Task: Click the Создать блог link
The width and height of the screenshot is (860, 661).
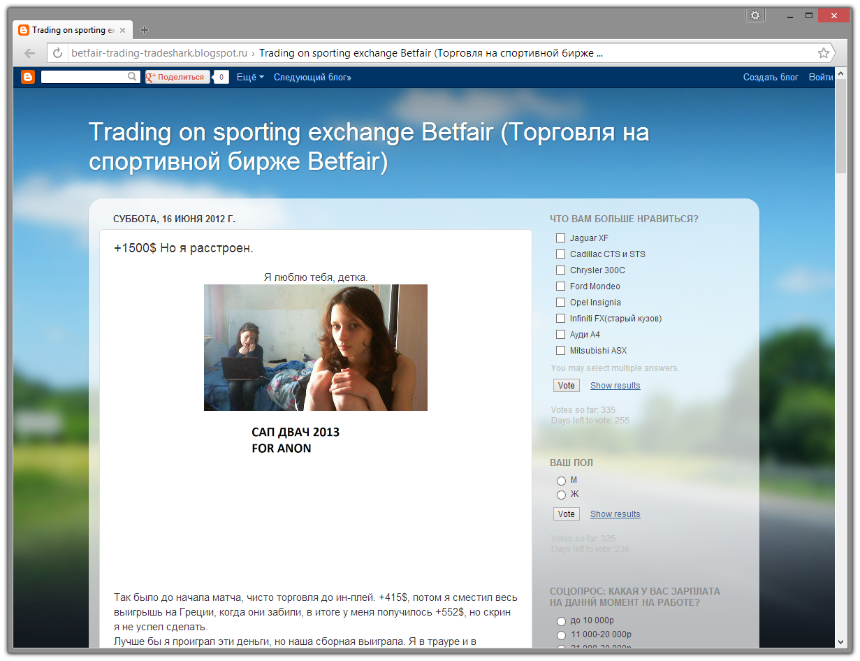Action: click(771, 78)
